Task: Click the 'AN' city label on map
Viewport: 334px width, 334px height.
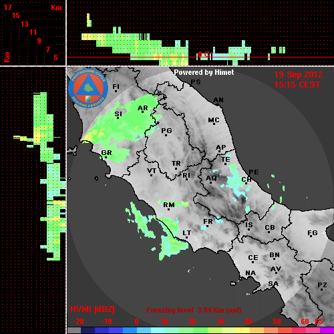Action: (218, 100)
